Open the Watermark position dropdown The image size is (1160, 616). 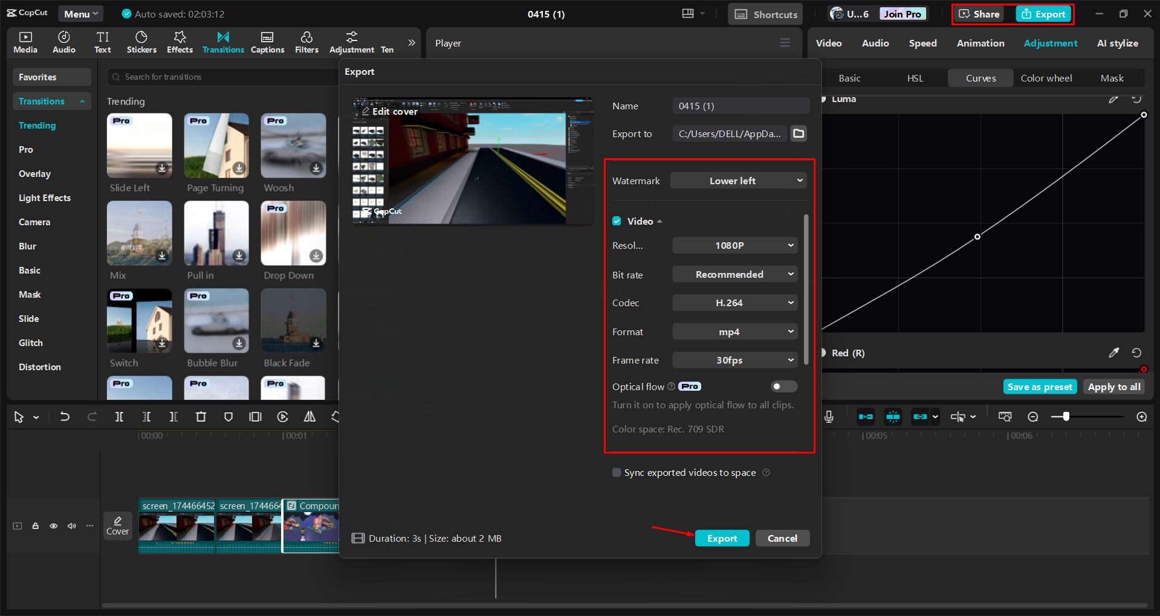[x=739, y=181]
